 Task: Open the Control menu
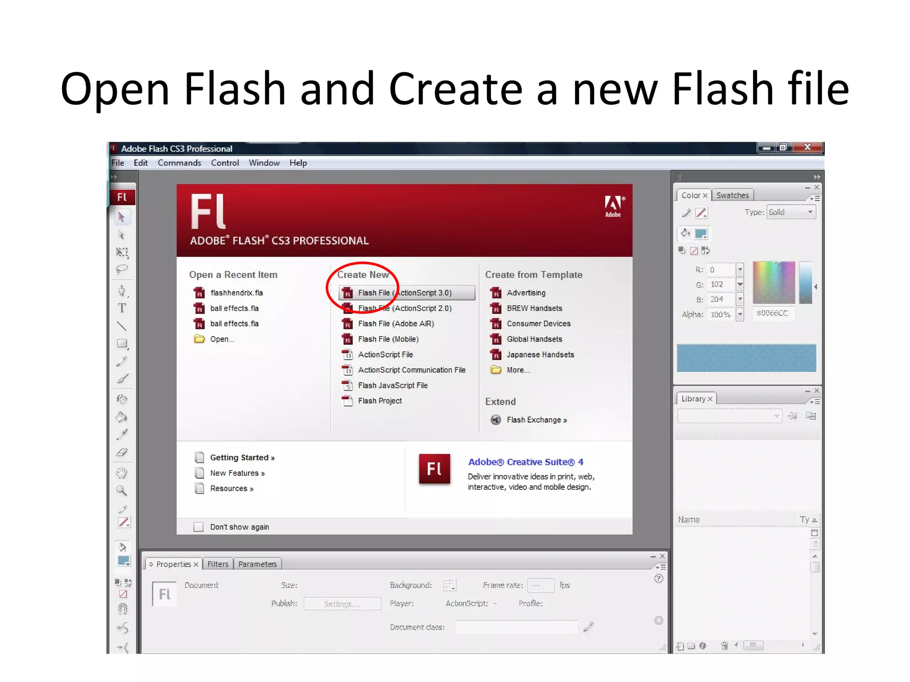point(225,163)
